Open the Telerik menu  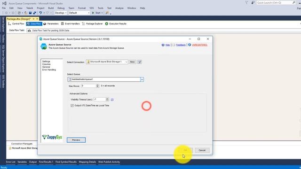pos(30,8)
